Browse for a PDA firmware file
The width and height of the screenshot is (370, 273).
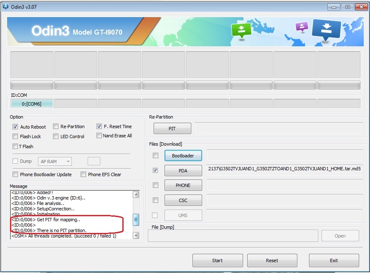coord(183,171)
